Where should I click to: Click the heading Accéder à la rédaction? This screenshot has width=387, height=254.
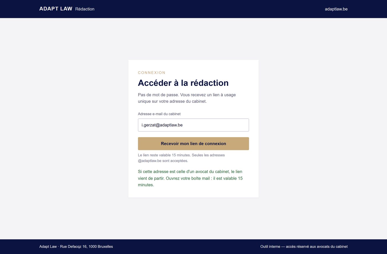pyautogui.click(x=183, y=83)
